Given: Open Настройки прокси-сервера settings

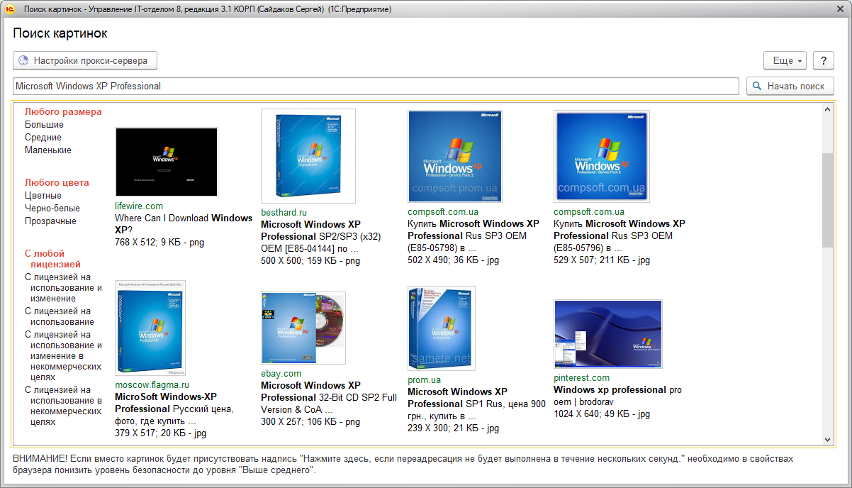Looking at the screenshot, I should (x=85, y=61).
